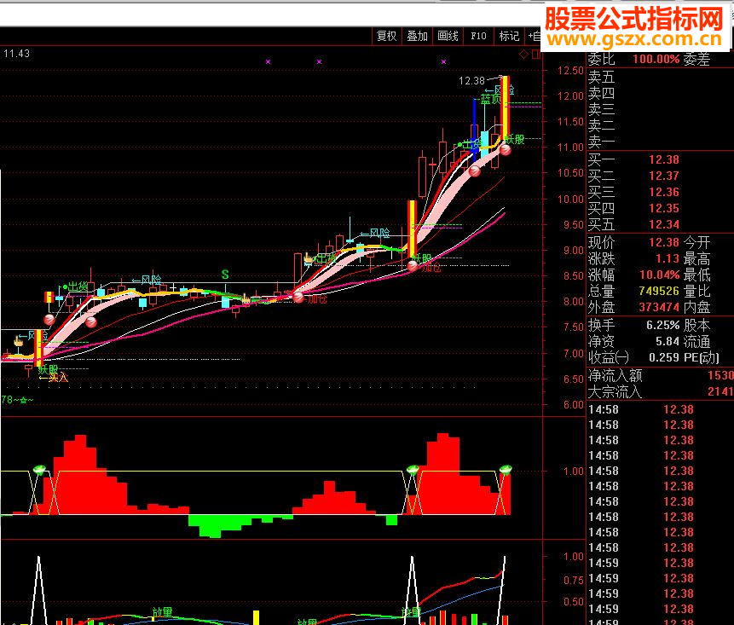Click the red ball below the blue 蓝顶 bar

475,171
